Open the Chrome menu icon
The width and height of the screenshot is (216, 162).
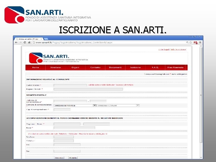tap(200, 42)
